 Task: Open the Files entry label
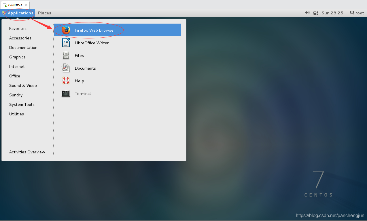79,56
